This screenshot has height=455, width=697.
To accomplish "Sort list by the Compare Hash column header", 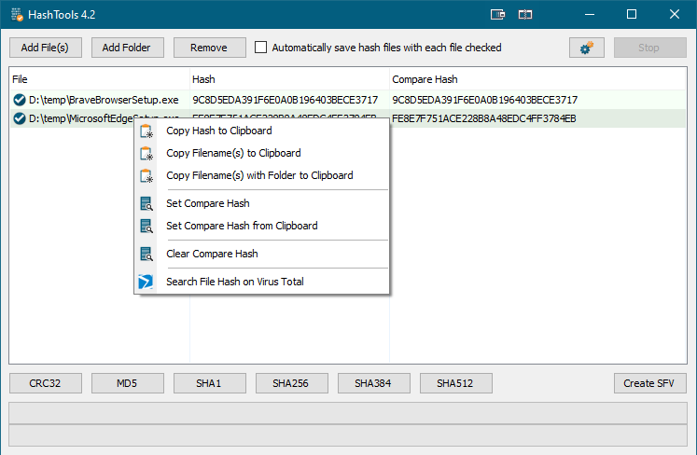I will (425, 79).
